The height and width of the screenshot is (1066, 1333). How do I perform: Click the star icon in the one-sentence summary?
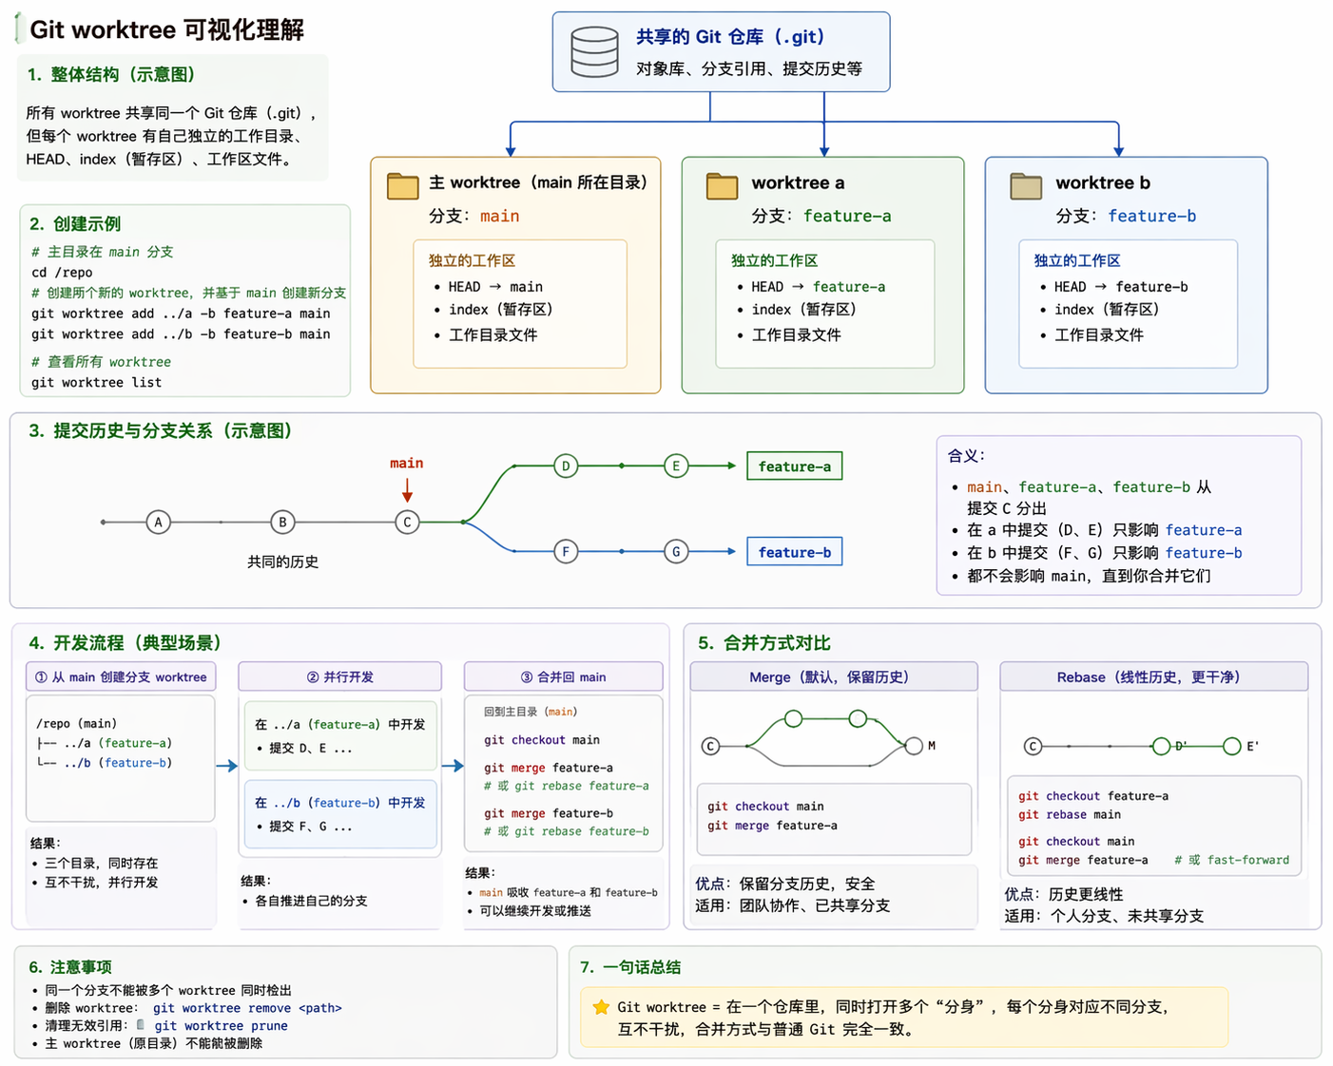click(601, 1007)
